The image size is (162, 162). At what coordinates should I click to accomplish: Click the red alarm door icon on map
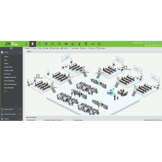[69, 75]
